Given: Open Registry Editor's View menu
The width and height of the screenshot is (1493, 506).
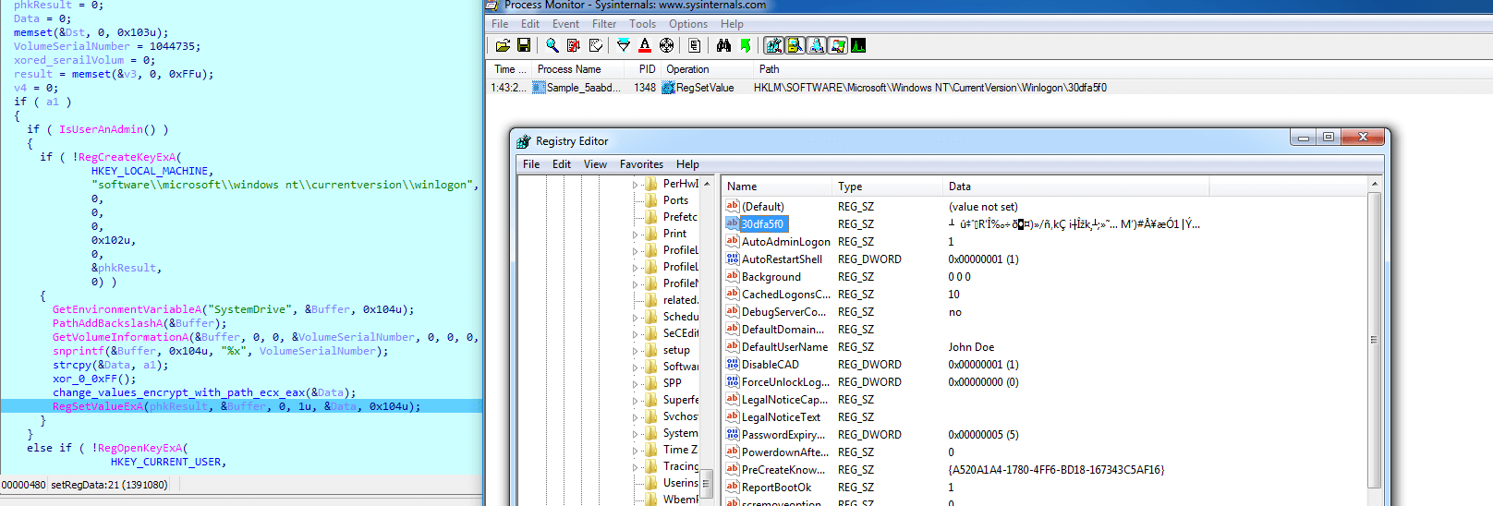Looking at the screenshot, I should click(595, 164).
